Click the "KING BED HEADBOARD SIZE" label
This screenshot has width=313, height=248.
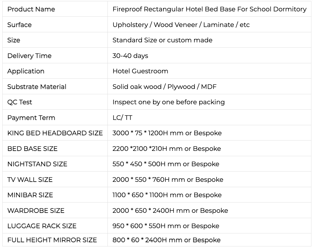tap(55, 133)
